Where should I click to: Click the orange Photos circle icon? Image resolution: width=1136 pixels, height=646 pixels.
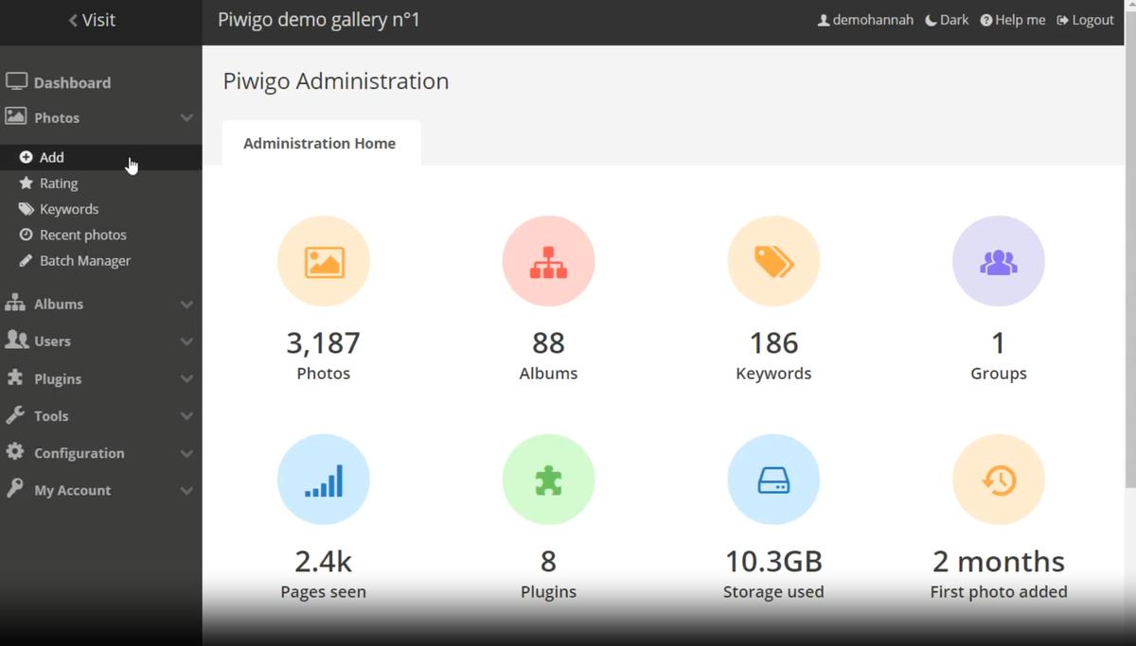point(324,262)
